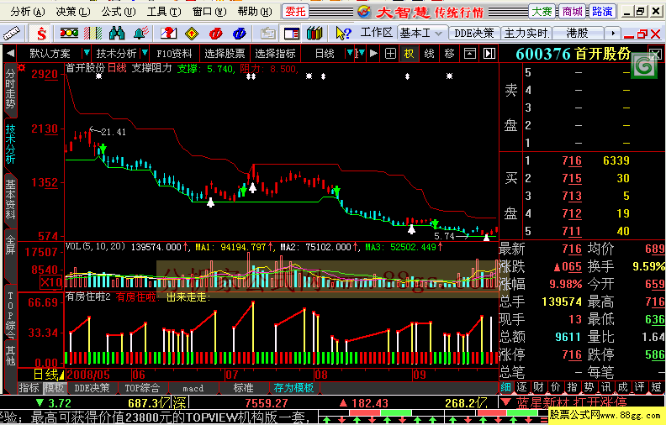Open the 分析(A) menu

point(28,12)
